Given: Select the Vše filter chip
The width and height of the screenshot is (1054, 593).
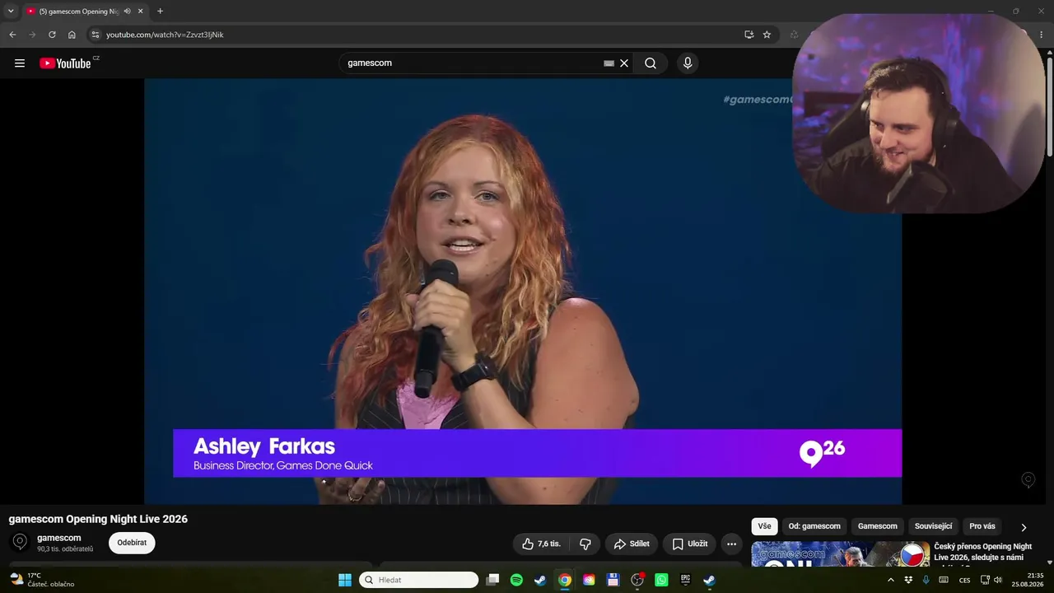Looking at the screenshot, I should (x=764, y=526).
